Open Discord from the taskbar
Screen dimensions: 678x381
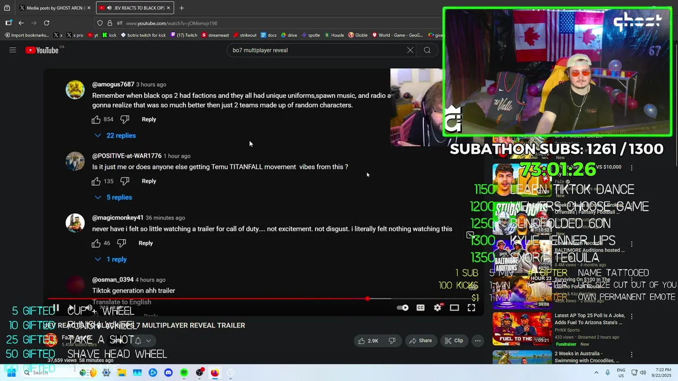(168, 373)
